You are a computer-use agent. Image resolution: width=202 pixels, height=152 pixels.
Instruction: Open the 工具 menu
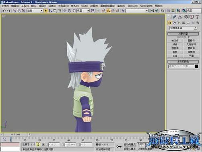tap(25, 6)
